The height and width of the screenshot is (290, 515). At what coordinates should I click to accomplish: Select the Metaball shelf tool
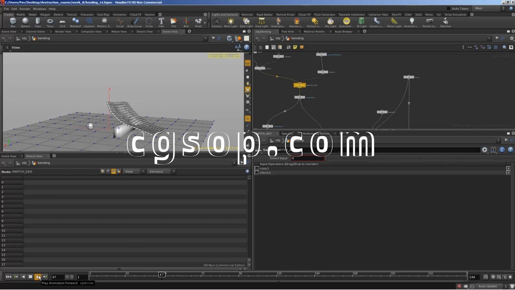[75, 22]
